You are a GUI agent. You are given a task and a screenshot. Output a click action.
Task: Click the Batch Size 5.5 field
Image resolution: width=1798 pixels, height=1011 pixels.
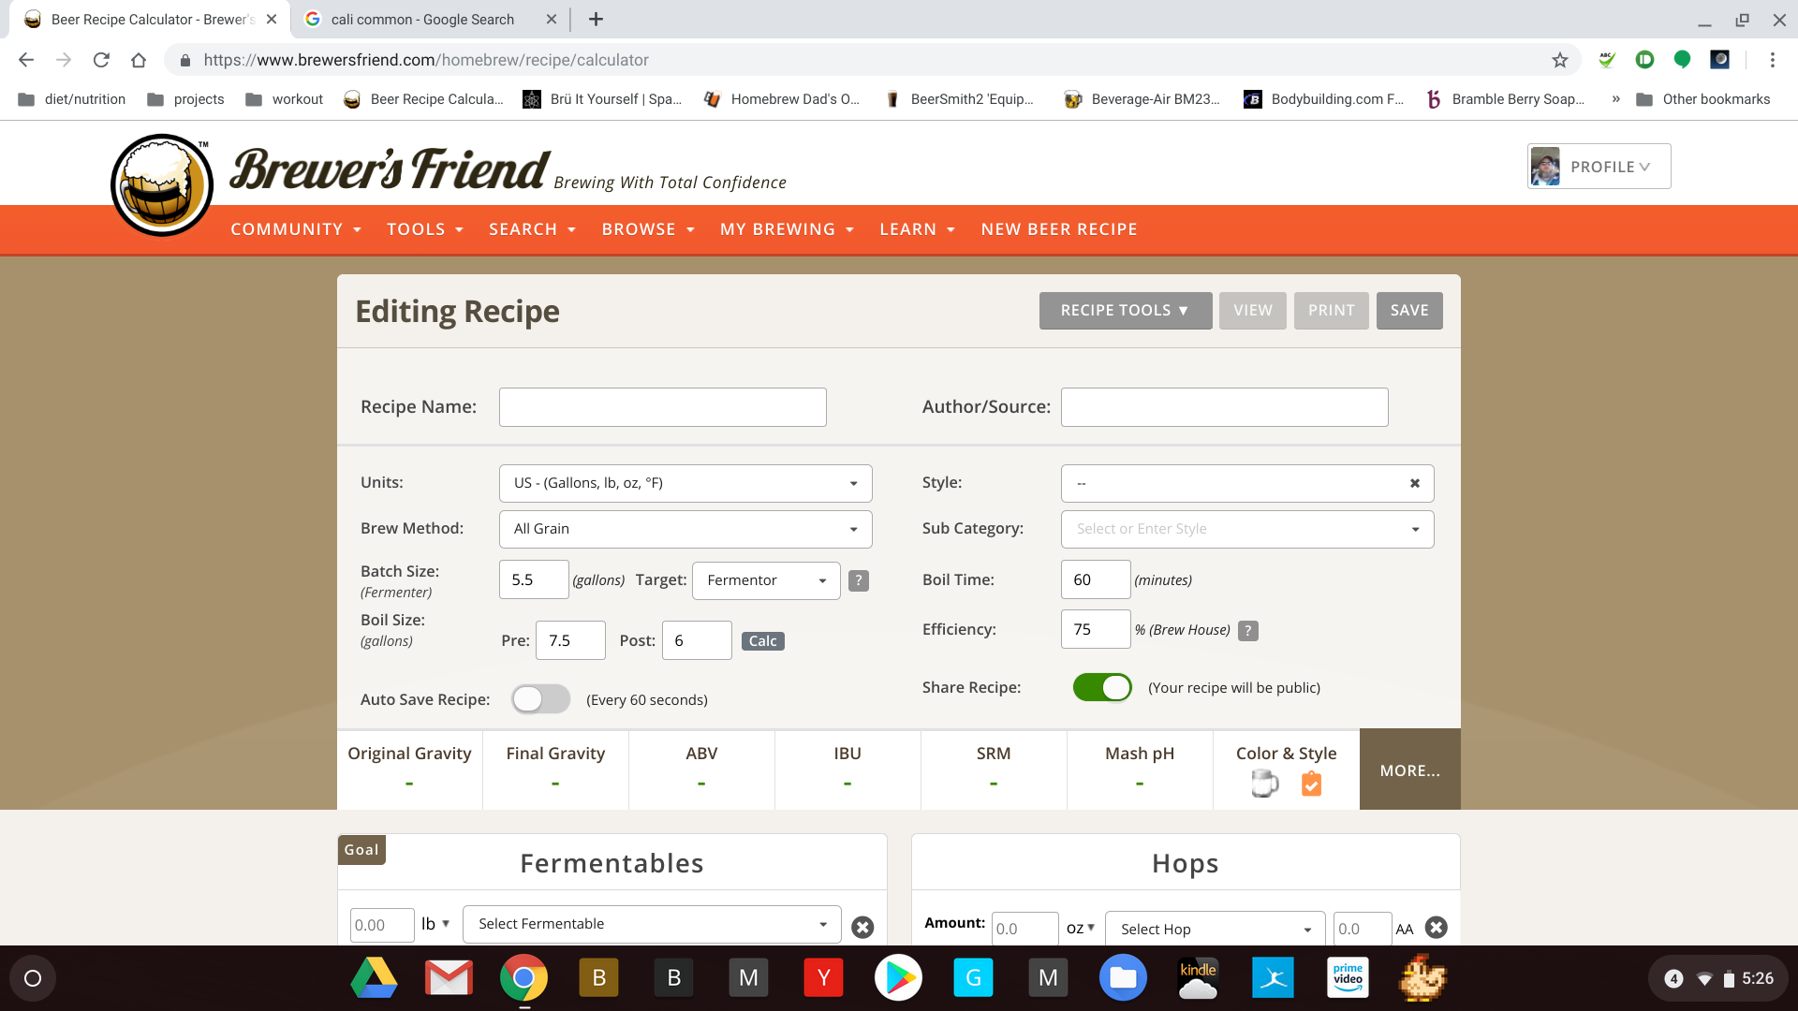click(534, 580)
